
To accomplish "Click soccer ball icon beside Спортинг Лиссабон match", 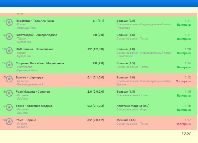I will (9, 65).
